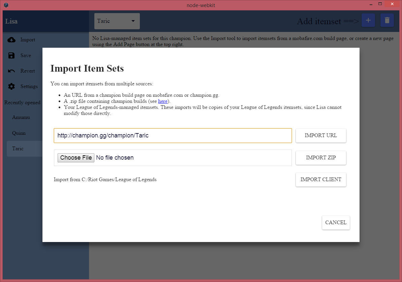
Task: Click 'Import from C:/Riot Games/League of Legends' text
Action: (105, 179)
